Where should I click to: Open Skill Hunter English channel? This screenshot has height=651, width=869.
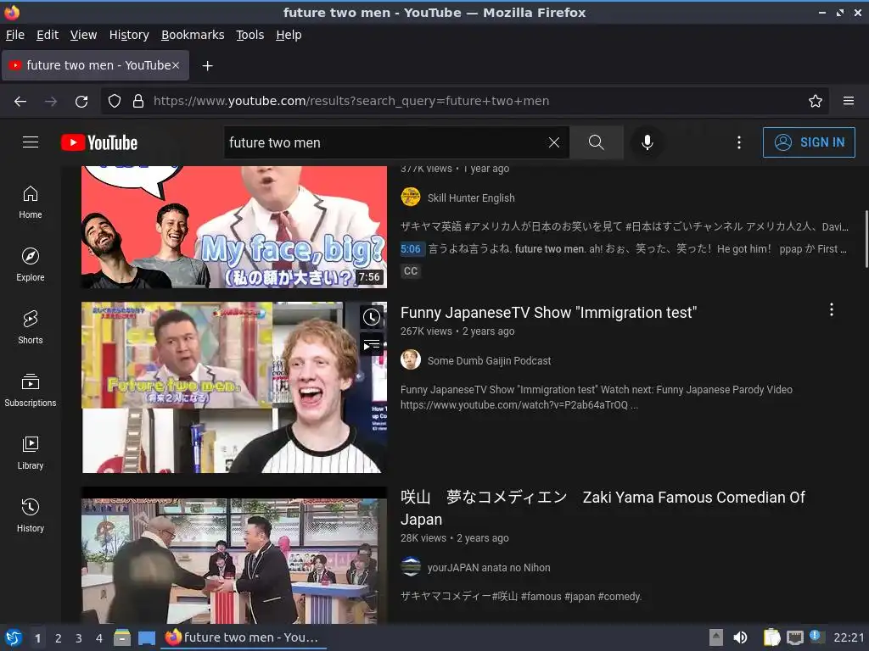tap(471, 198)
